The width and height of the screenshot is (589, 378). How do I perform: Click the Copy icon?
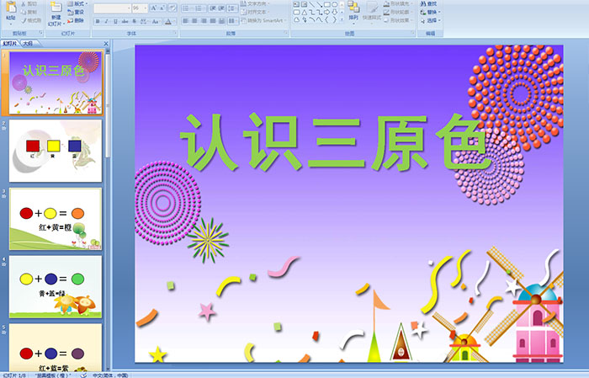point(24,12)
